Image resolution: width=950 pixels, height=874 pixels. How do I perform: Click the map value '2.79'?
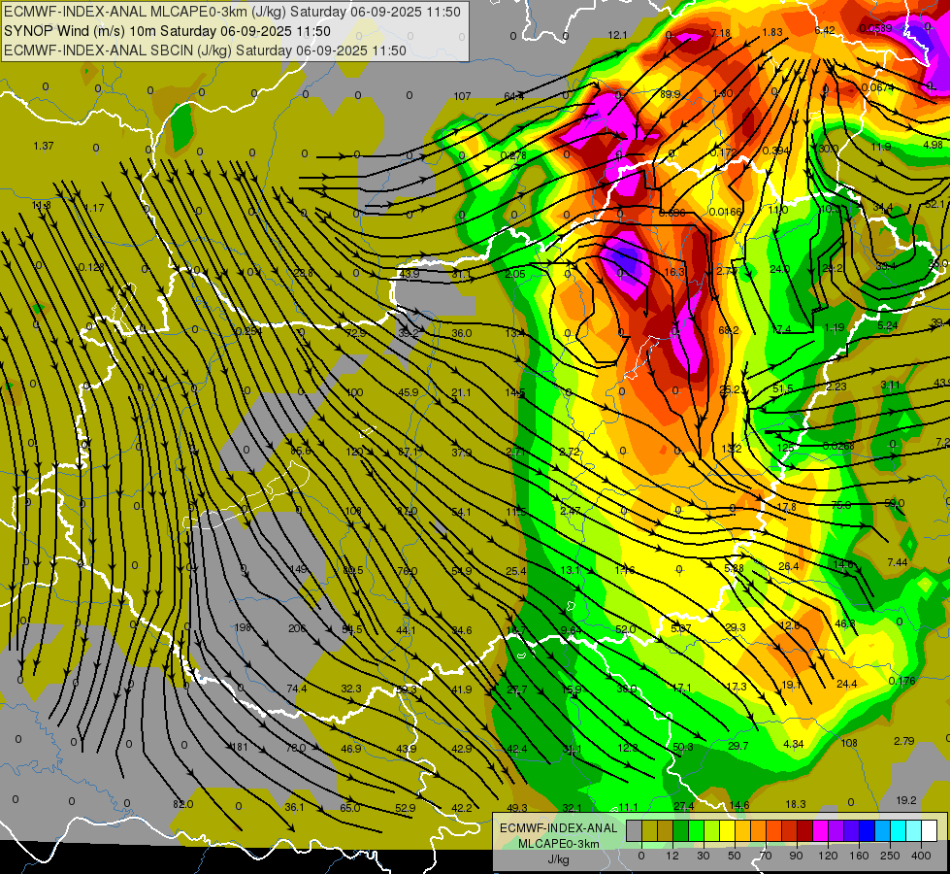coord(904,741)
